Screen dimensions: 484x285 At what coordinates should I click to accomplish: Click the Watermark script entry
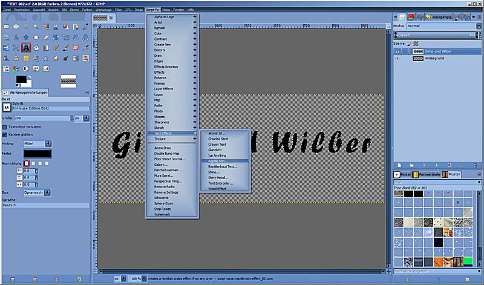[x=172, y=215]
